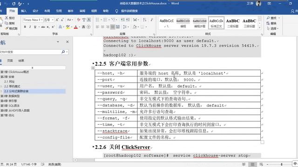Apply the 二级标题 style
Screen dimensions: 298x167
click(x=233, y=23)
